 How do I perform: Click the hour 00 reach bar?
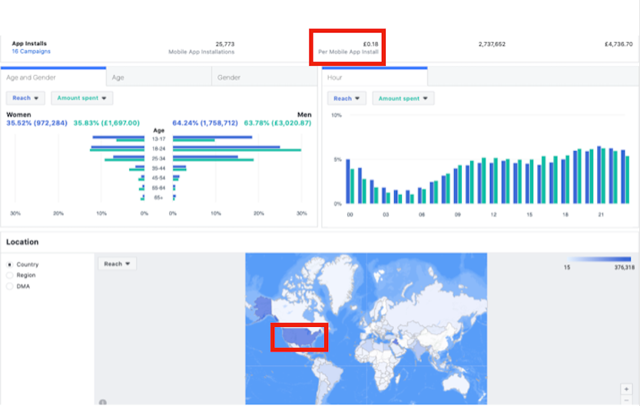348,181
